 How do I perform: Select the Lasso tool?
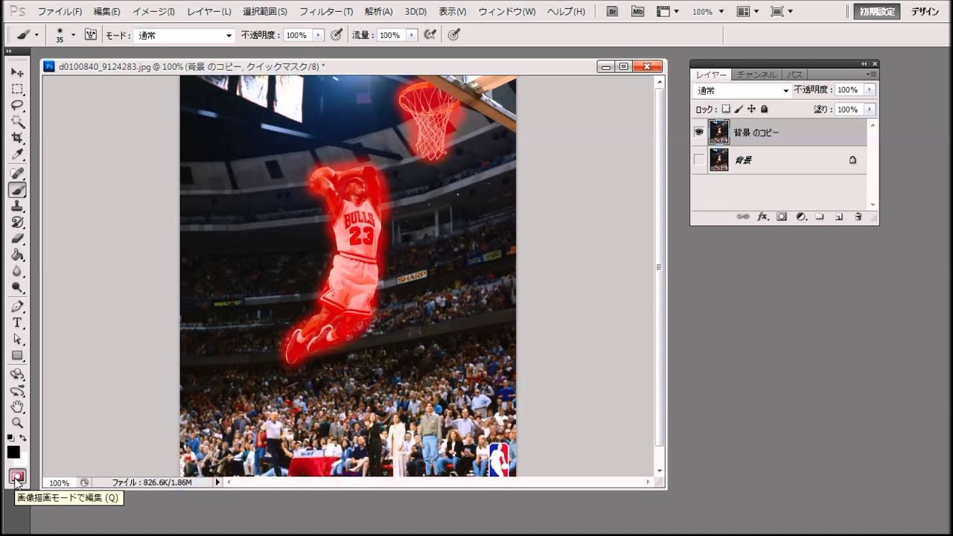pyautogui.click(x=17, y=105)
